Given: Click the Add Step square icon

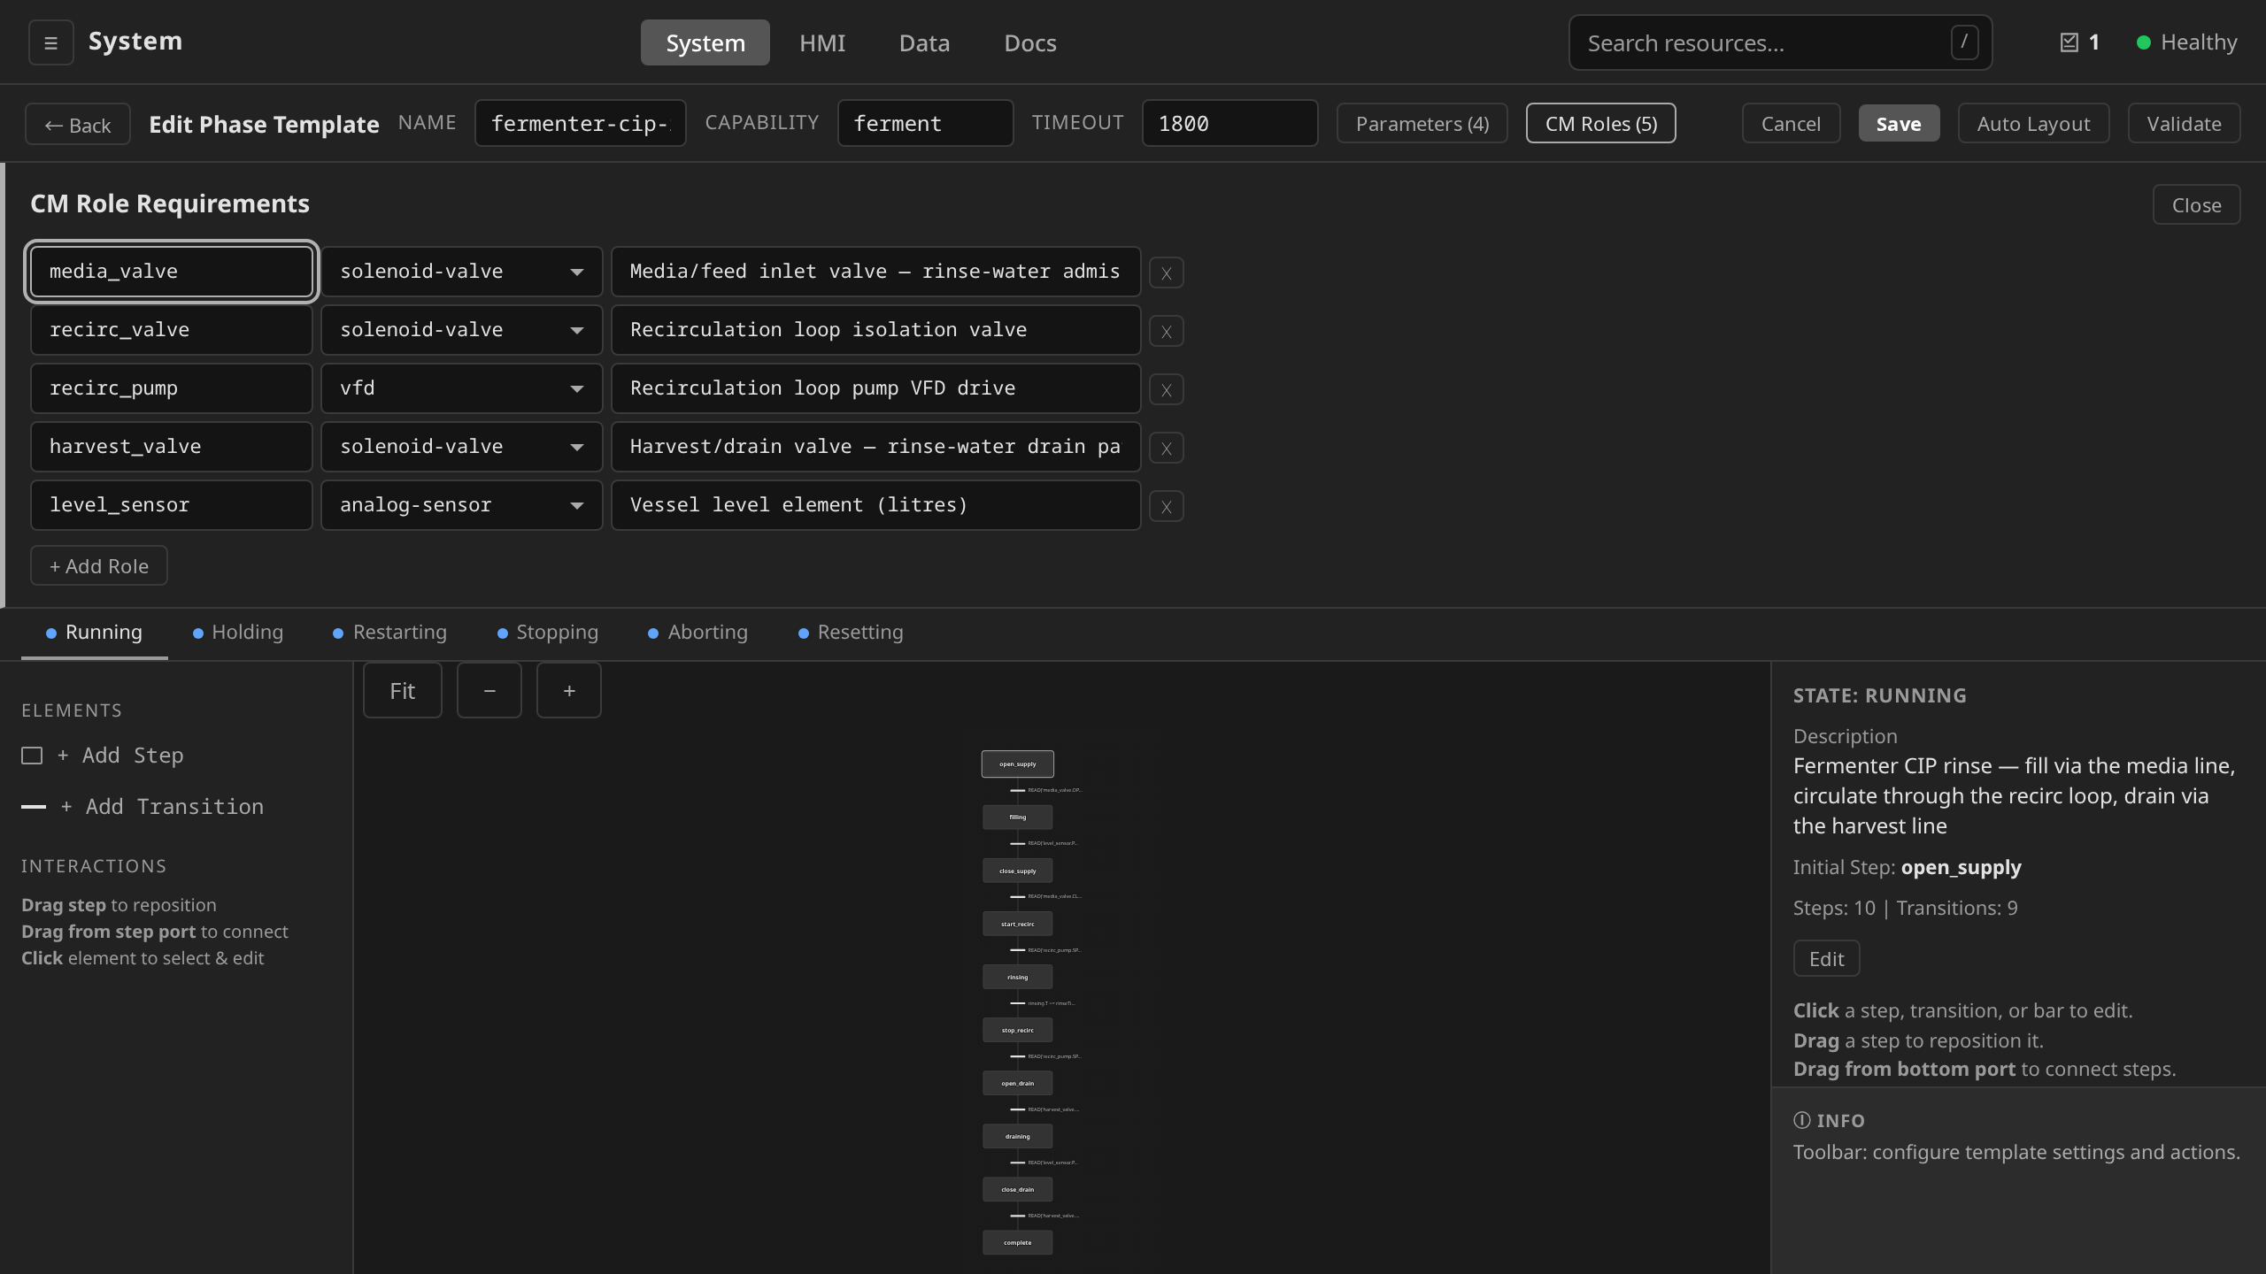Looking at the screenshot, I should (x=32, y=756).
